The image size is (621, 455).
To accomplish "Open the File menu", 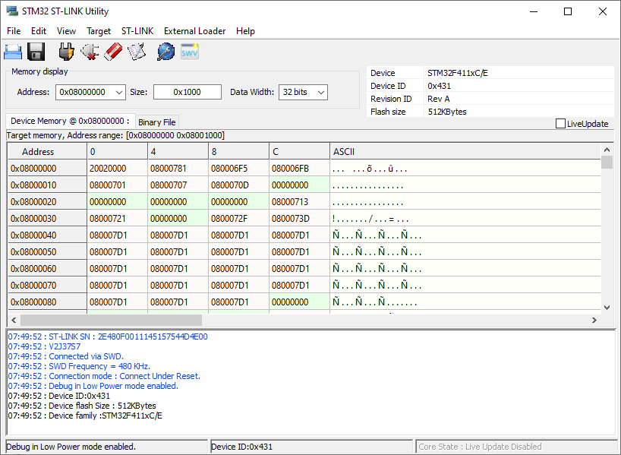I will [x=14, y=31].
